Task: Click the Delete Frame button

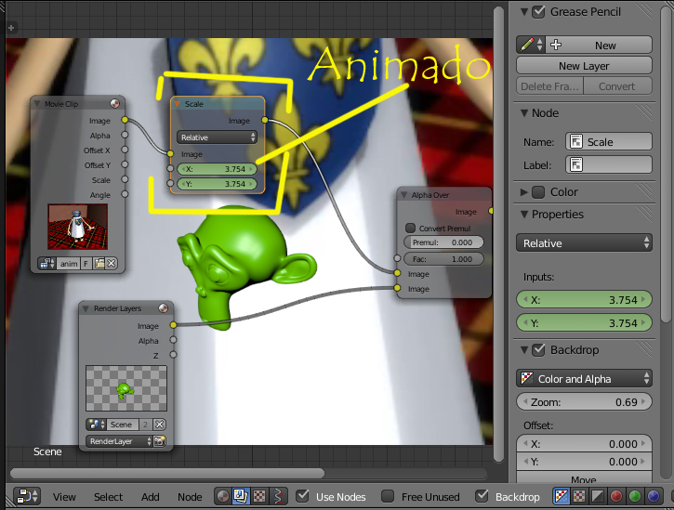Action: 549,86
